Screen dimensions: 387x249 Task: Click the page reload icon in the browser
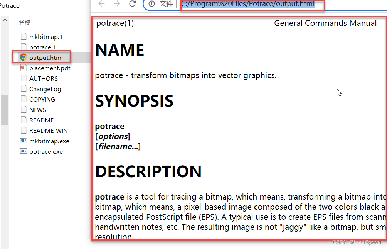132,4
